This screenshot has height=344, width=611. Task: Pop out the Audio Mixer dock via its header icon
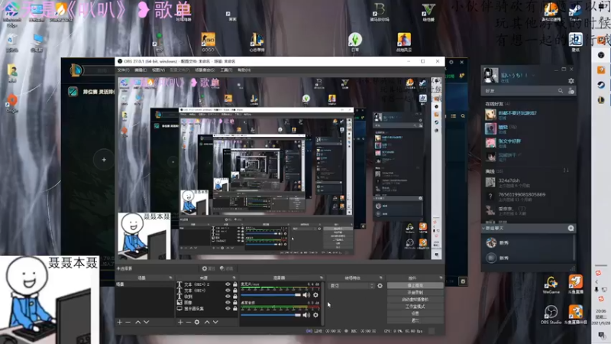(322, 277)
